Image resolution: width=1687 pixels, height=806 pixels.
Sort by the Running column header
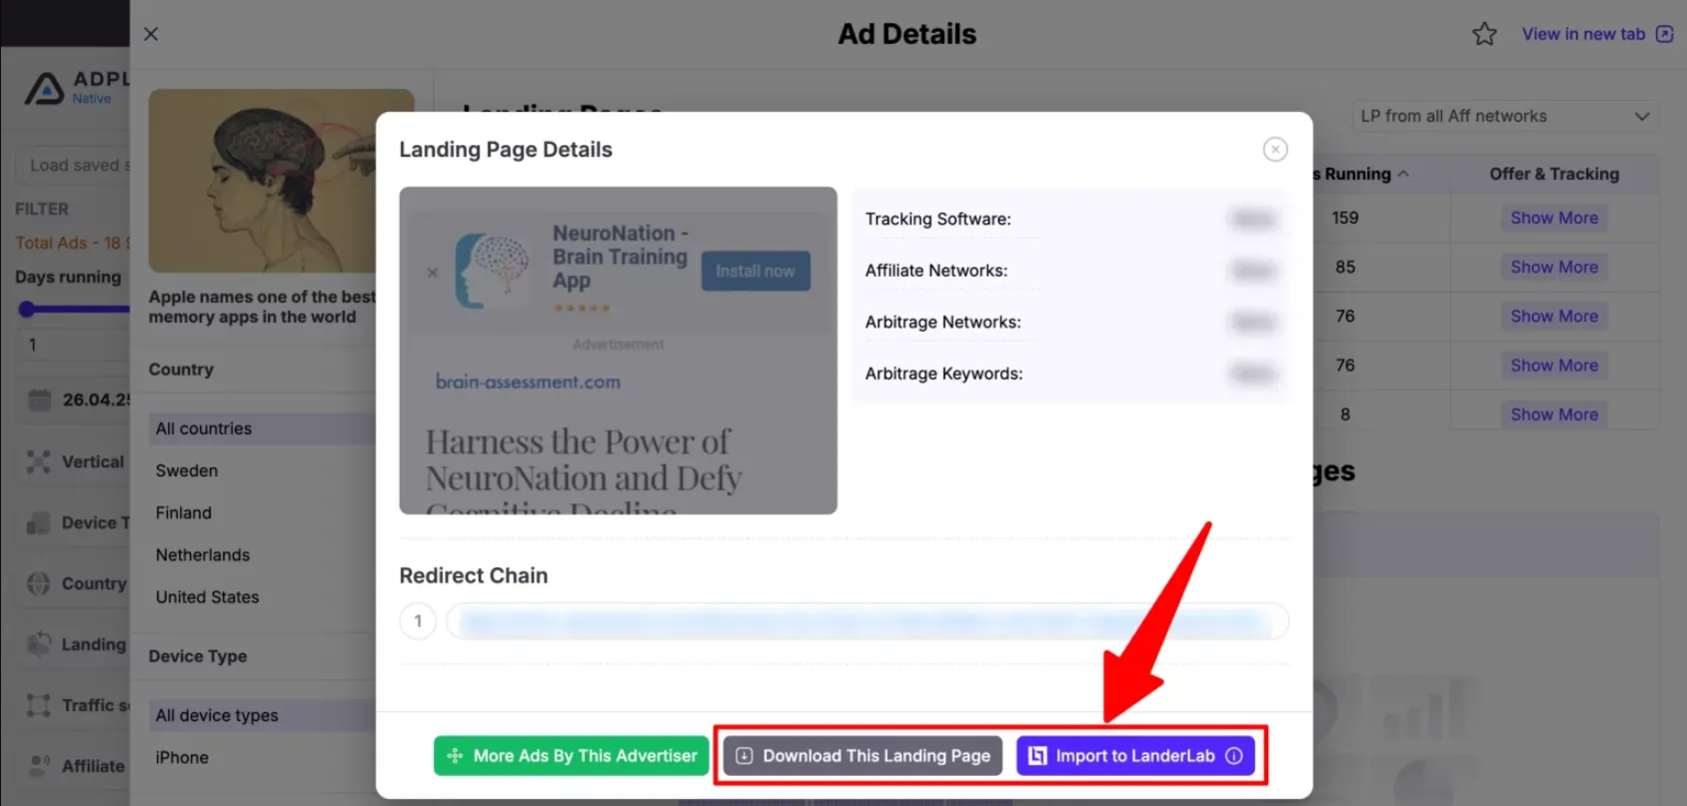pos(1360,174)
